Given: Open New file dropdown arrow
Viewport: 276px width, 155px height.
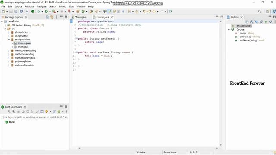Looking at the screenshot, I should 7,12.
